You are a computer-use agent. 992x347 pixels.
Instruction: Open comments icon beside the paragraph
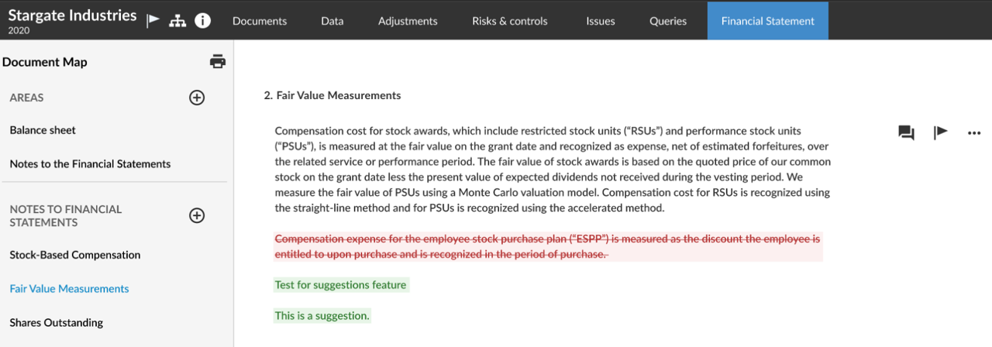(x=906, y=132)
